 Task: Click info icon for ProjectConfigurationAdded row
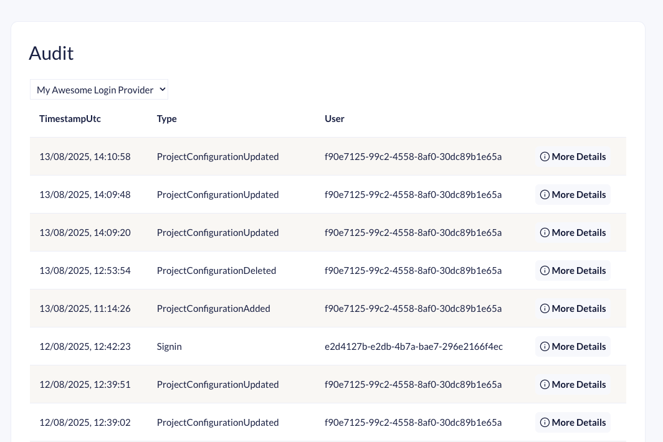click(545, 309)
